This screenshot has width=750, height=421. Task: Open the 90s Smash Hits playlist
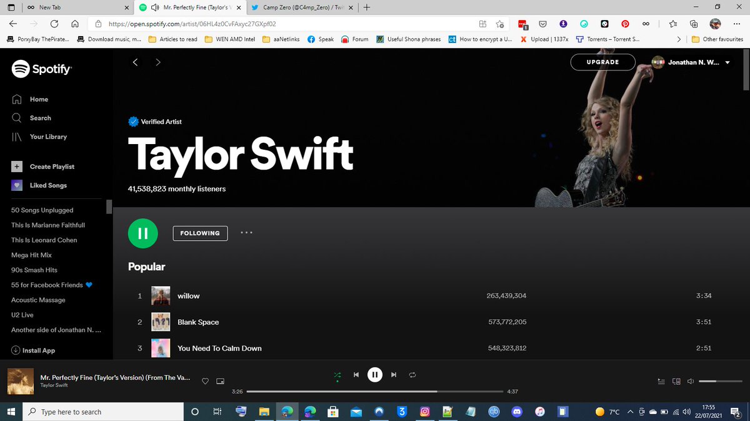click(34, 270)
